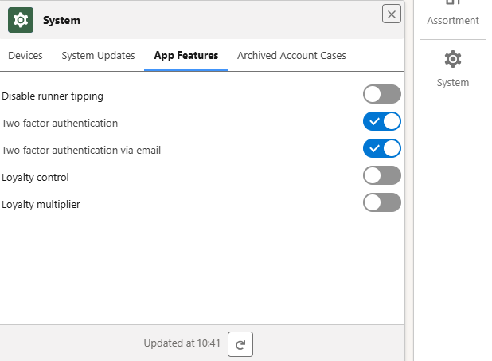Screen dimensions: 492x361
Task: Open the System Updates tab
Action: [x=98, y=56]
